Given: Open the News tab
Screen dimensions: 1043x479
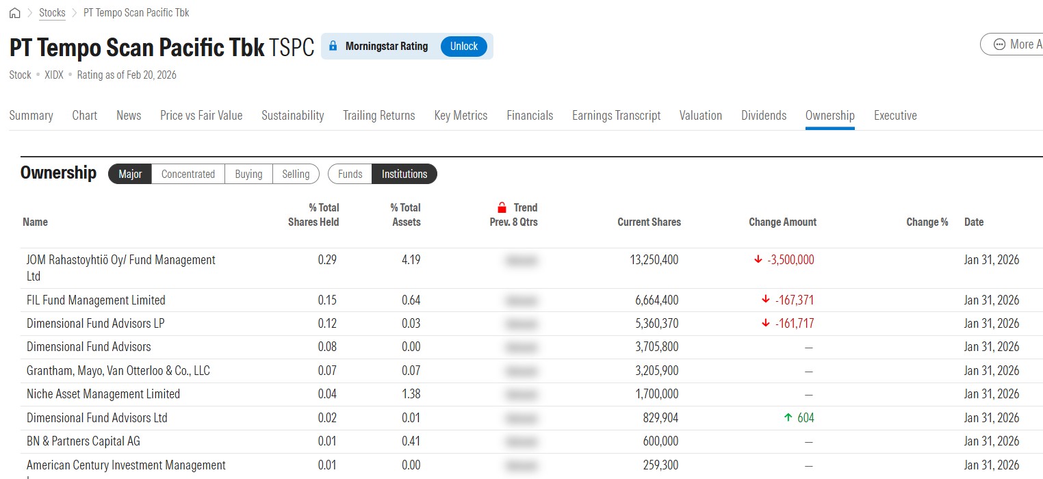Looking at the screenshot, I should (x=129, y=116).
